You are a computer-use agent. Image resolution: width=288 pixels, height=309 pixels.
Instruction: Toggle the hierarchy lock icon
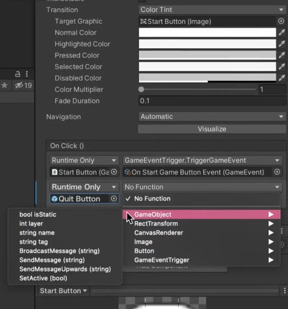point(17,74)
